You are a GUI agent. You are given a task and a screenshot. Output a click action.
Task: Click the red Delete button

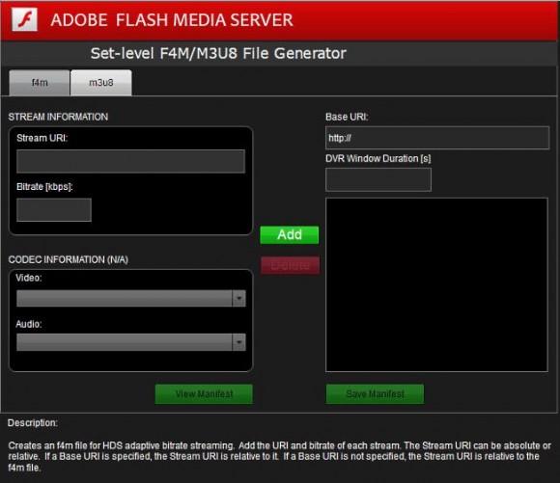(290, 265)
